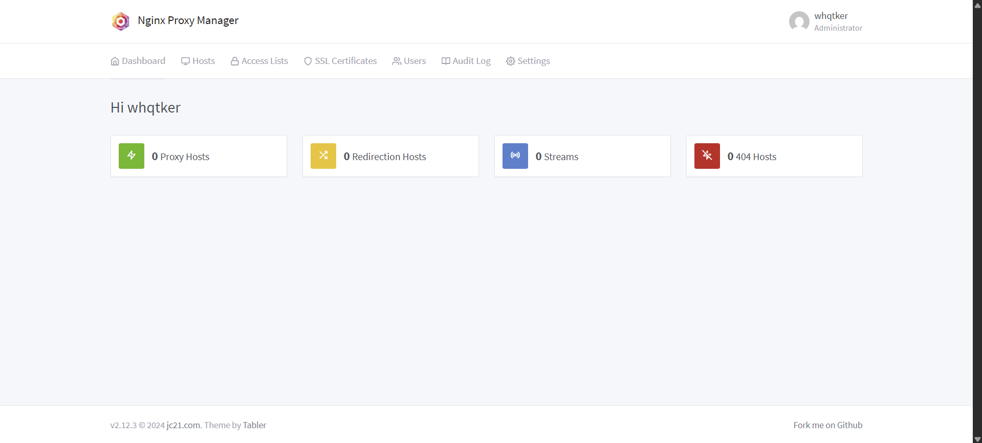This screenshot has width=982, height=443.
Task: Click the Nginx Proxy Manager logo icon
Action: point(121,21)
